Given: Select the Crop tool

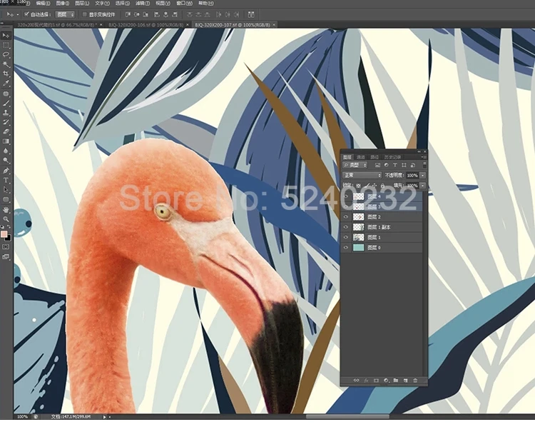Looking at the screenshot, I should point(6,74).
